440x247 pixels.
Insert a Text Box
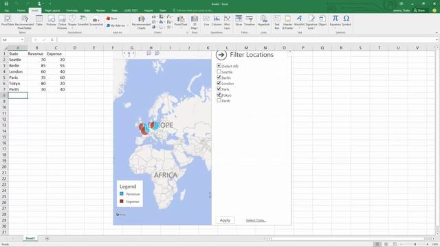(277, 22)
